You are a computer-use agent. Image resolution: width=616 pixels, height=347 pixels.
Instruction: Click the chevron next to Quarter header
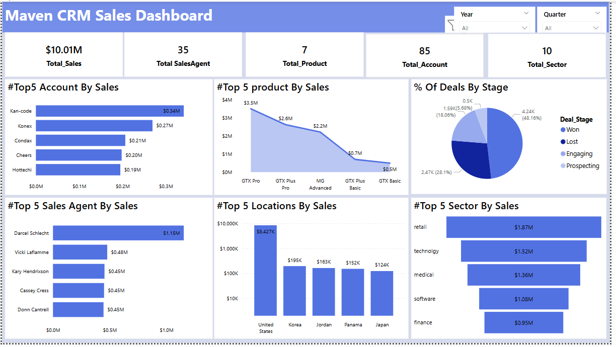pyautogui.click(x=597, y=14)
